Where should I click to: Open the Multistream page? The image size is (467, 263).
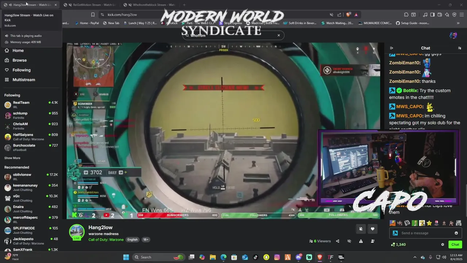click(x=20, y=80)
